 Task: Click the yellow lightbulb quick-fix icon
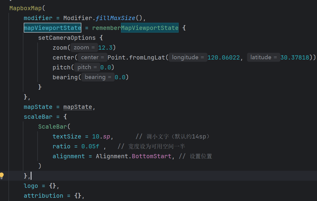pyautogui.click(x=2, y=176)
